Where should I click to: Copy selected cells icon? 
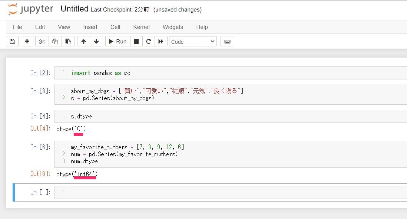click(55, 41)
